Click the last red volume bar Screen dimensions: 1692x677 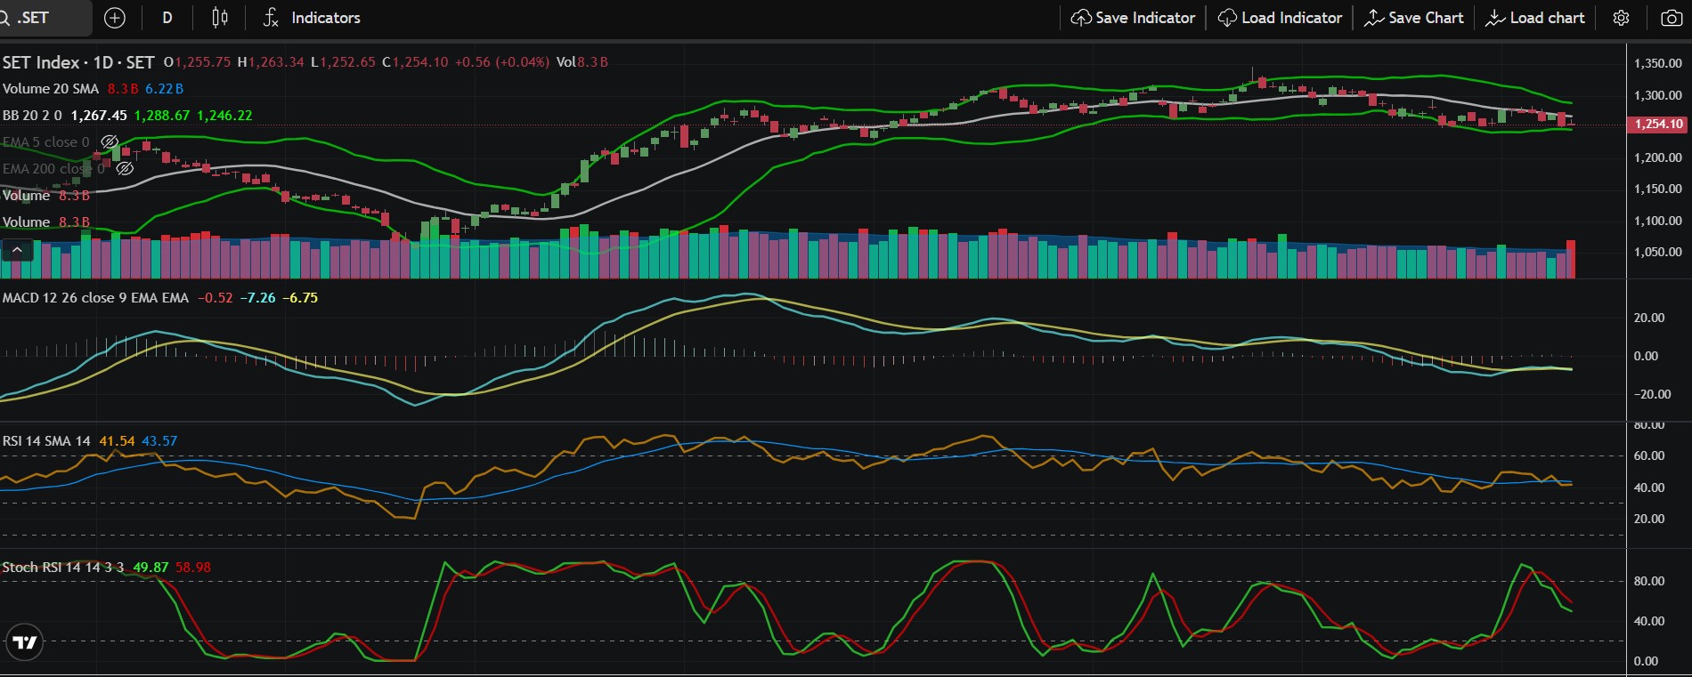[x=1571, y=259]
